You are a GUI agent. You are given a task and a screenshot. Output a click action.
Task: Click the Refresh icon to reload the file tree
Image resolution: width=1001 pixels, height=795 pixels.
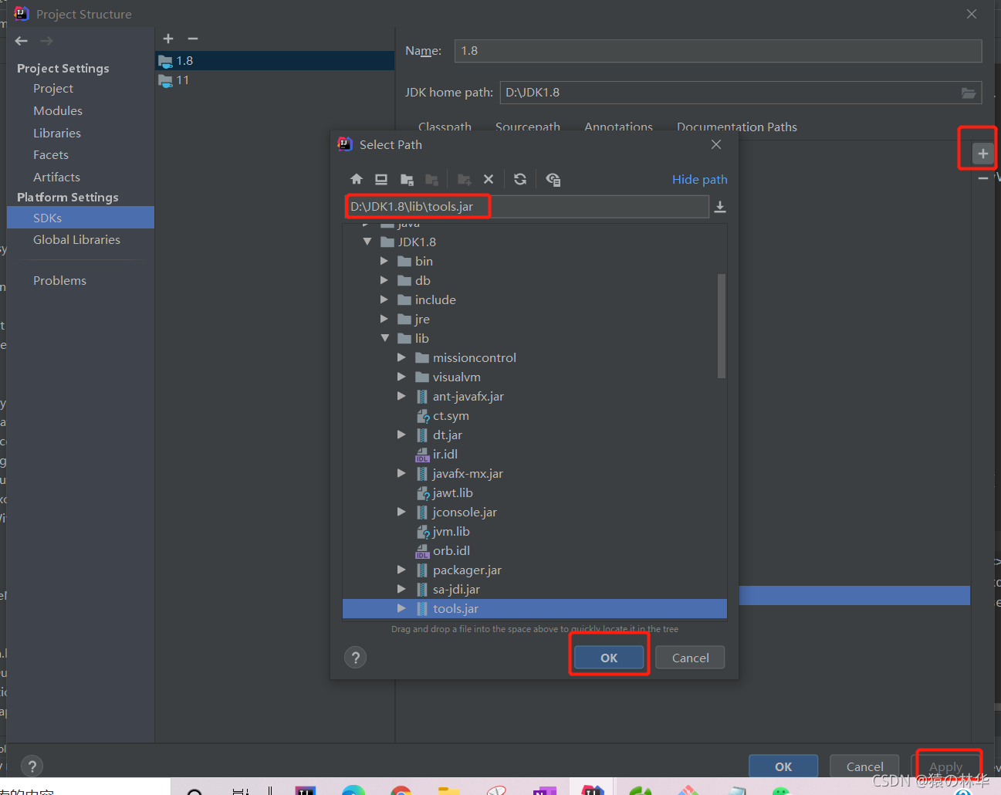coord(519,179)
